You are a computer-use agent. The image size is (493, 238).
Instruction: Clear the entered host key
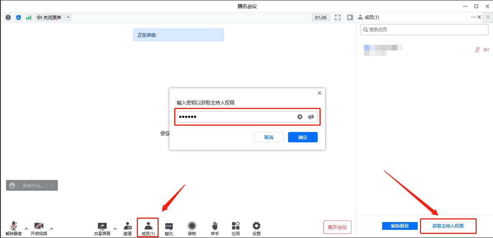[x=300, y=117]
